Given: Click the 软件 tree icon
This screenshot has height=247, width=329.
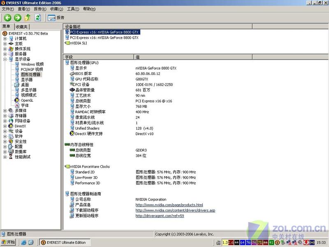Looking at the screenshot, I should (x=11, y=136).
